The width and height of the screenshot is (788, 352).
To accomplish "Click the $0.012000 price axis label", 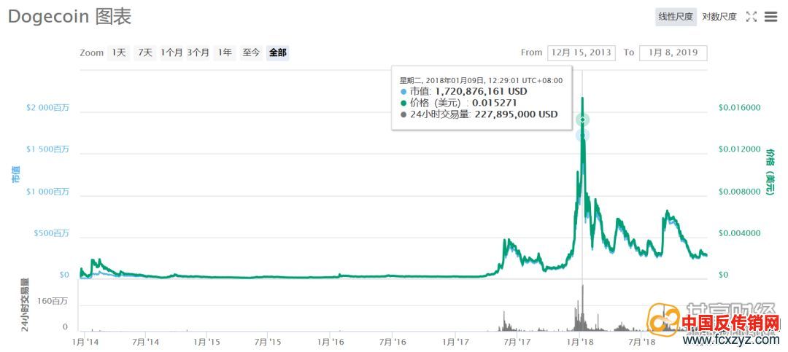I will pos(740,149).
